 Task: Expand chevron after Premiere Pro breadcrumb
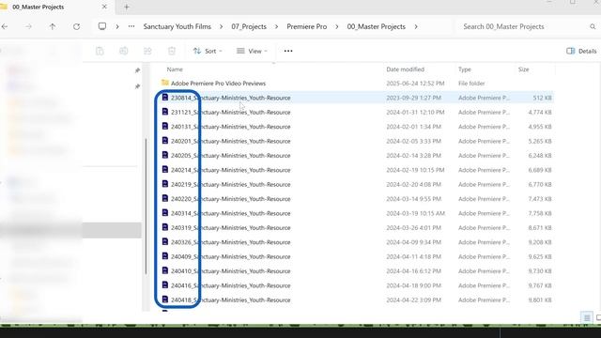click(337, 26)
